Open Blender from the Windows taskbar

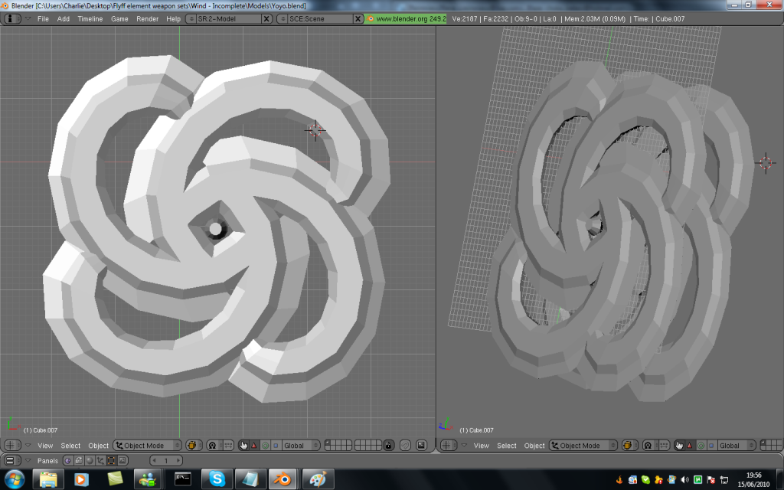pyautogui.click(x=283, y=479)
